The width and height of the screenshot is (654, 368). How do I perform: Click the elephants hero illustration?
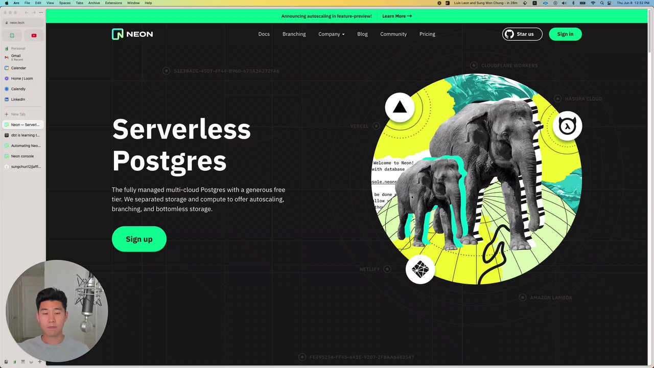pos(476,179)
